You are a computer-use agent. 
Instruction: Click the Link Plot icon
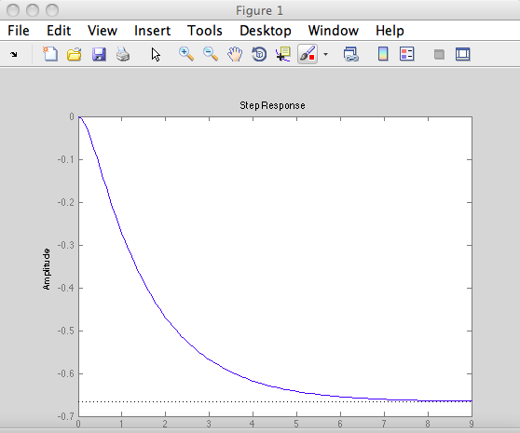tap(351, 54)
